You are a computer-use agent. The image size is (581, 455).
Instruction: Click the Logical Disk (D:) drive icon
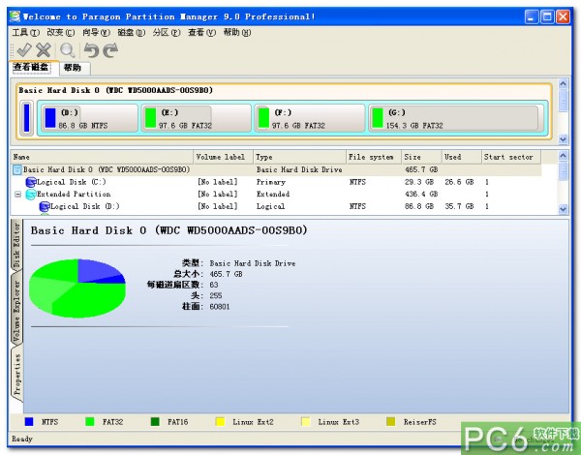pos(45,206)
